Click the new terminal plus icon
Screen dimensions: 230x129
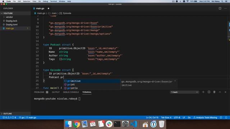tap(203, 92)
